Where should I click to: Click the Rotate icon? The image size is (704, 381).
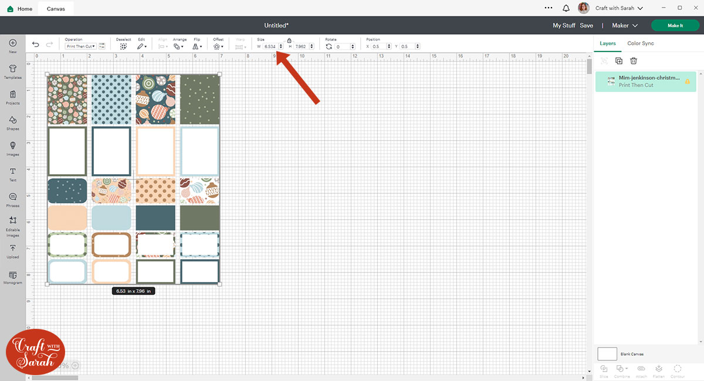pyautogui.click(x=329, y=46)
